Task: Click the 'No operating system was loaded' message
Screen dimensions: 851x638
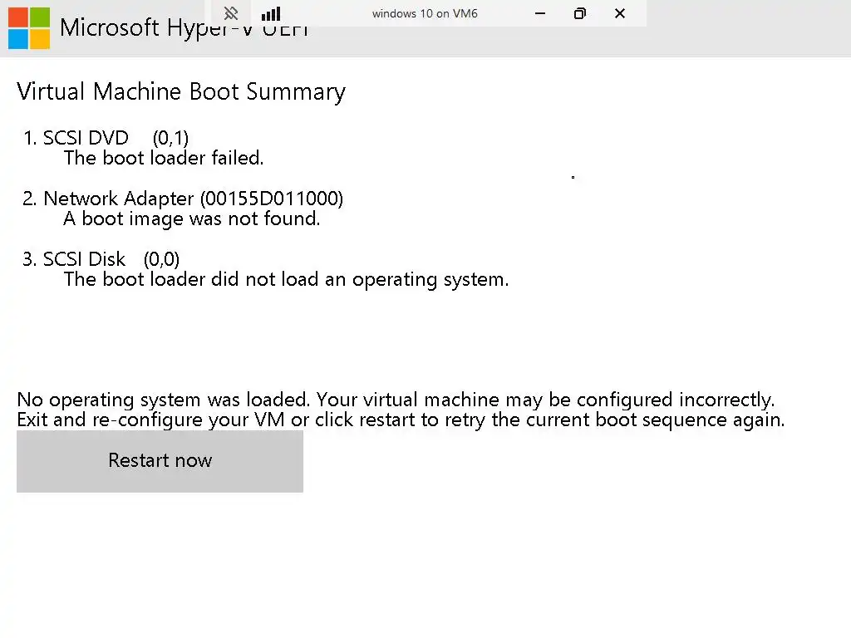Action: tap(396, 400)
